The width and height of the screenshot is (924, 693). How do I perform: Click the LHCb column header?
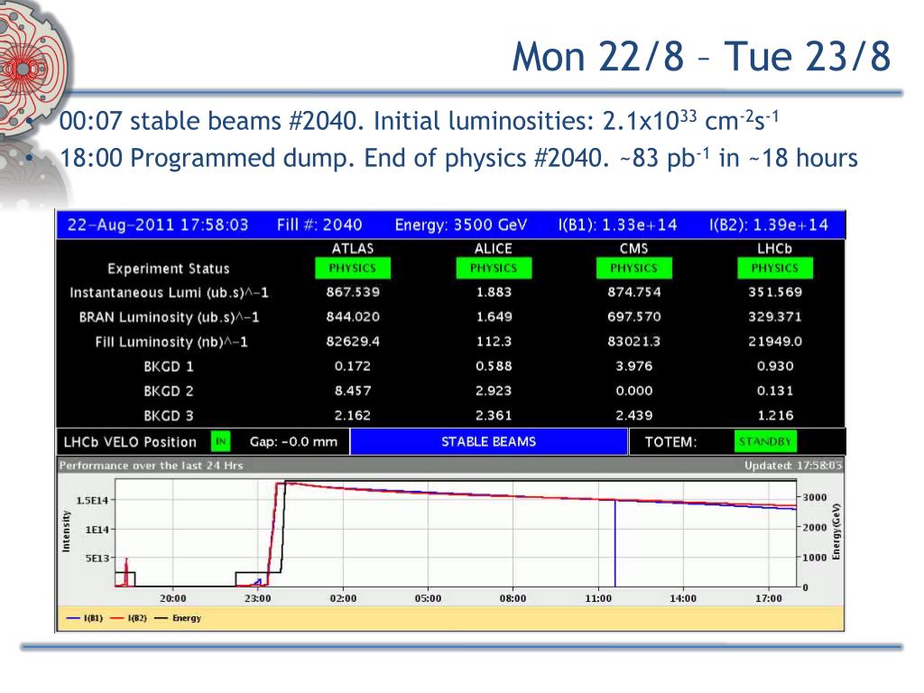[x=774, y=248]
